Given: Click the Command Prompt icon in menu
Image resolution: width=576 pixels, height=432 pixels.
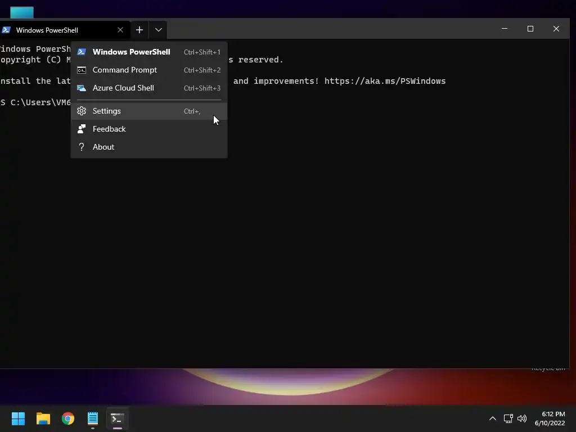Looking at the screenshot, I should [82, 70].
